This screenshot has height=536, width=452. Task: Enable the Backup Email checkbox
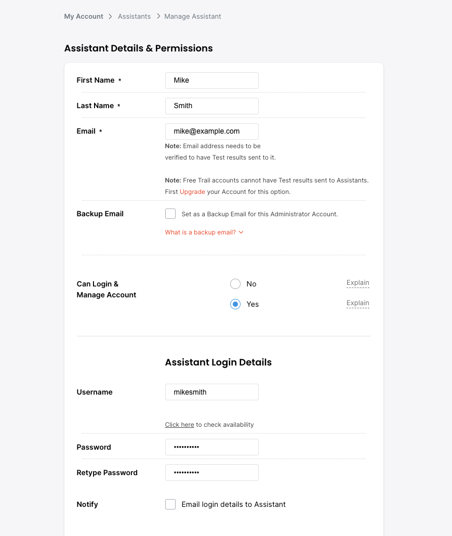click(x=170, y=214)
